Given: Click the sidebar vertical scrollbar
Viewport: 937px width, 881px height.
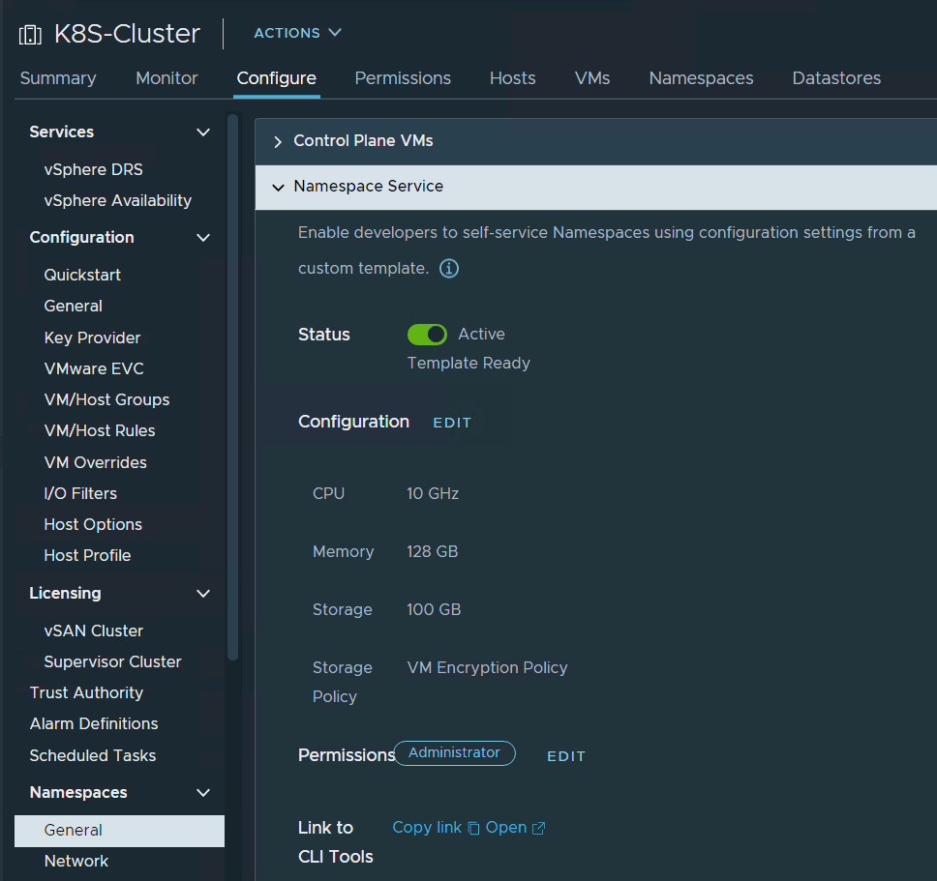Looking at the screenshot, I should (x=232, y=387).
